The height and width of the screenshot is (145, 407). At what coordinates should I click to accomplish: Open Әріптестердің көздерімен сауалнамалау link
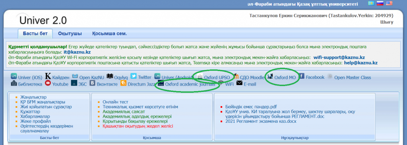[x=47, y=128]
